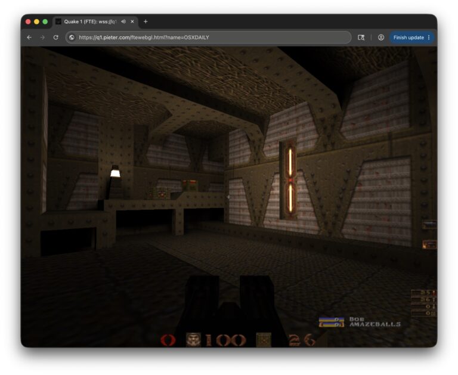
Task: Close the Quake 1 (FTE) tab
Action: pos(132,21)
